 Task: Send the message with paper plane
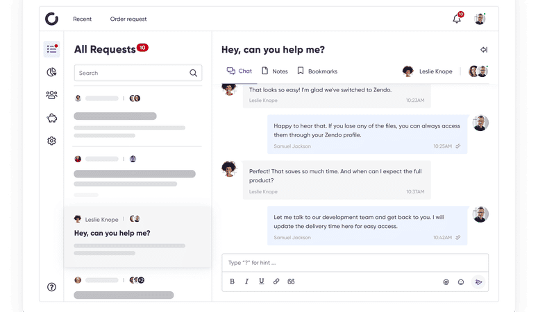(478, 281)
